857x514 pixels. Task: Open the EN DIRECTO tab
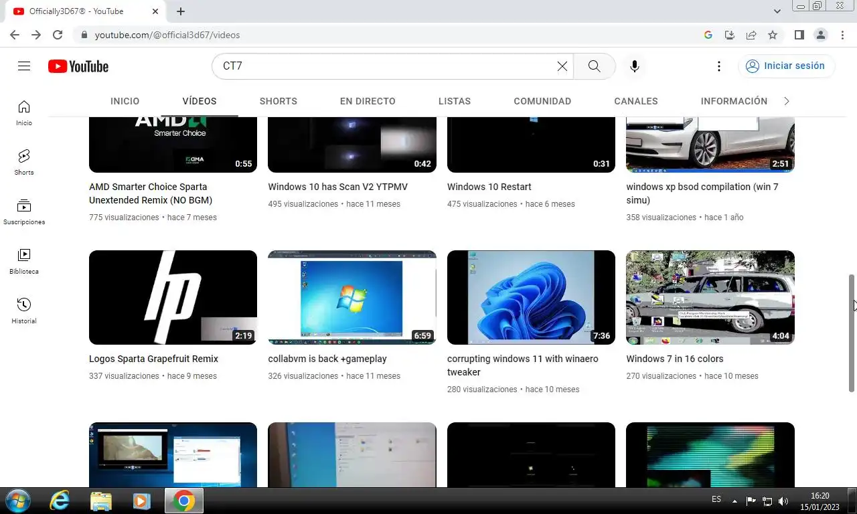point(368,101)
